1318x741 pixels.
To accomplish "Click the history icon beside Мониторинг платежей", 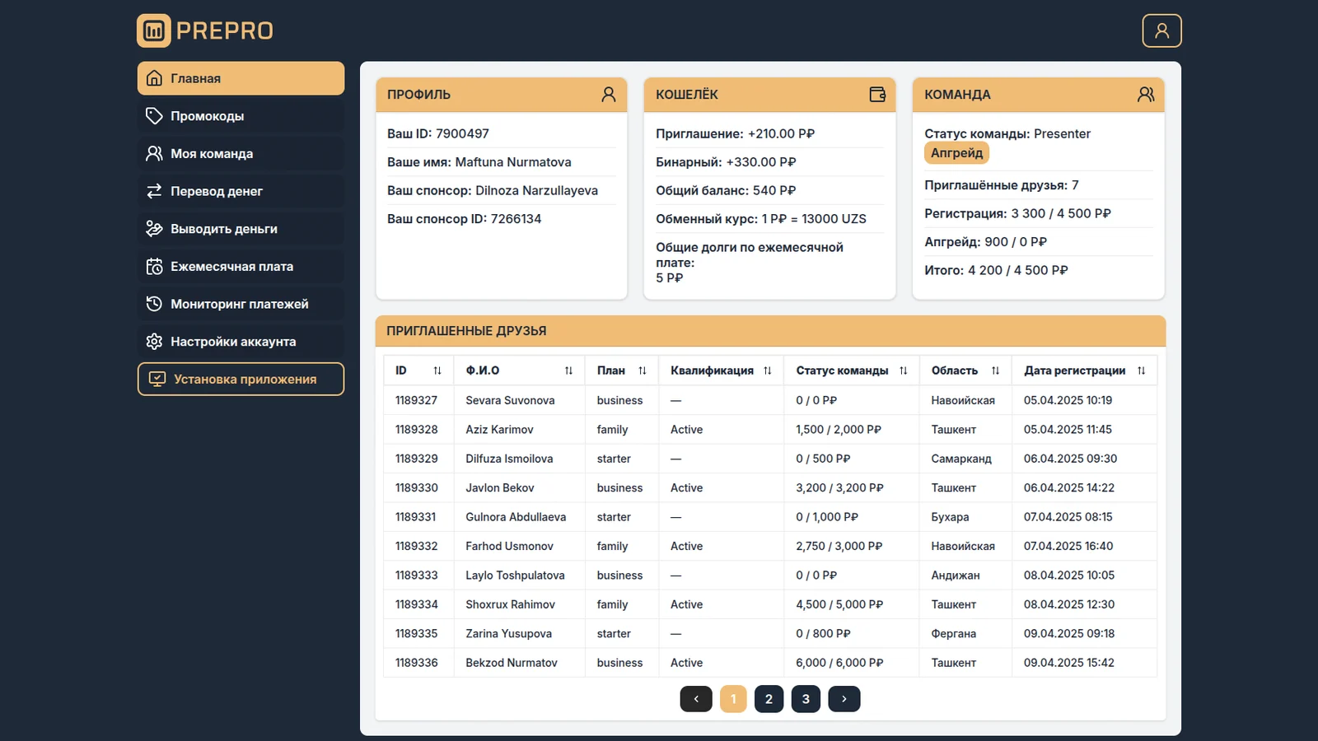I will pos(154,304).
